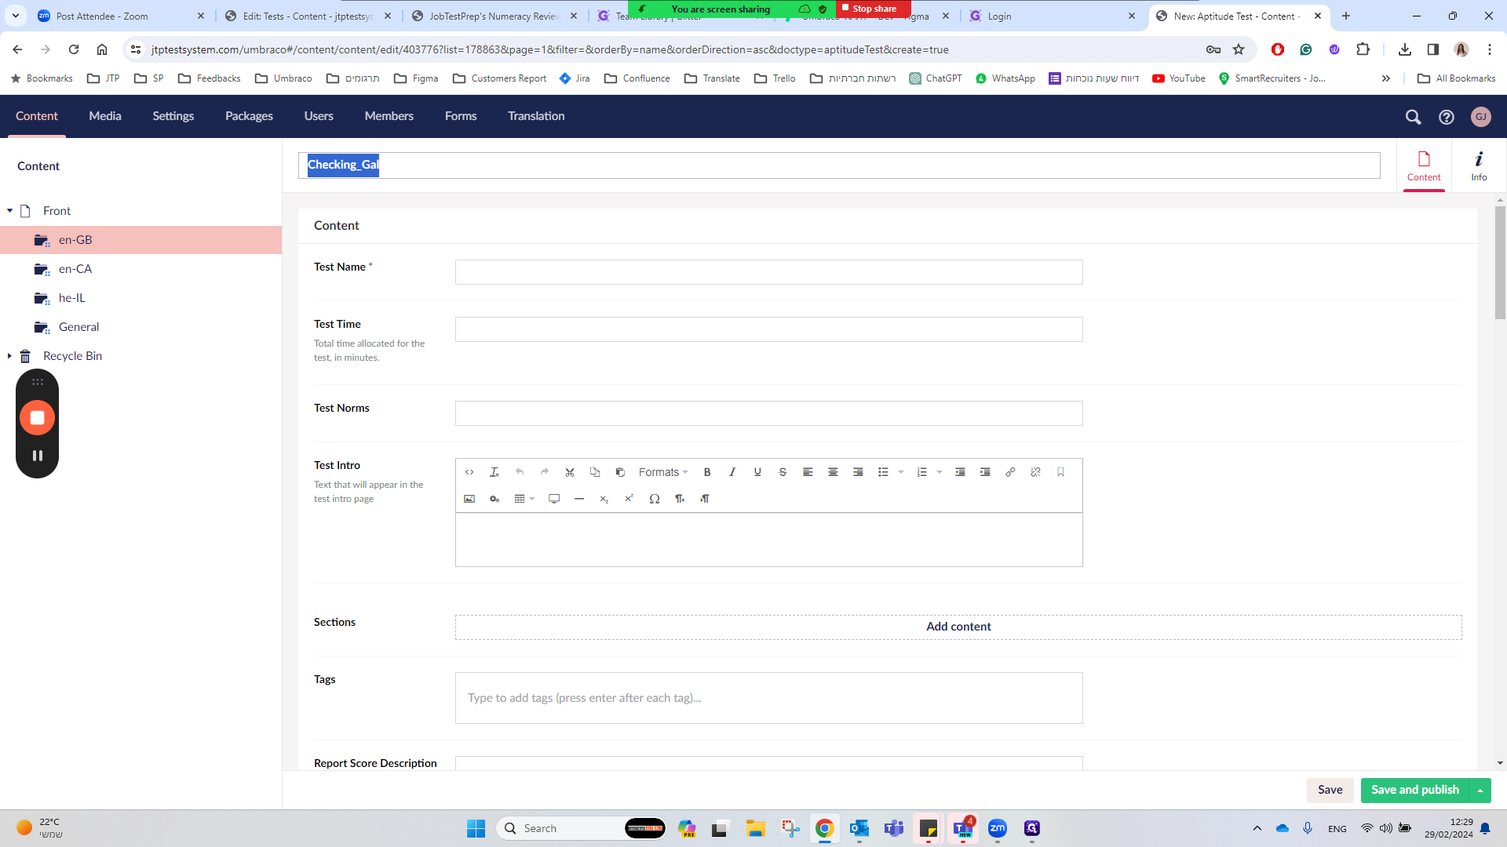The width and height of the screenshot is (1507, 847).
Task: Collapse the Front tree node
Action: click(9, 211)
